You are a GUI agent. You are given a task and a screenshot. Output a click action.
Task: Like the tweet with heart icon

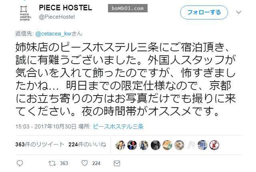coord(84,163)
